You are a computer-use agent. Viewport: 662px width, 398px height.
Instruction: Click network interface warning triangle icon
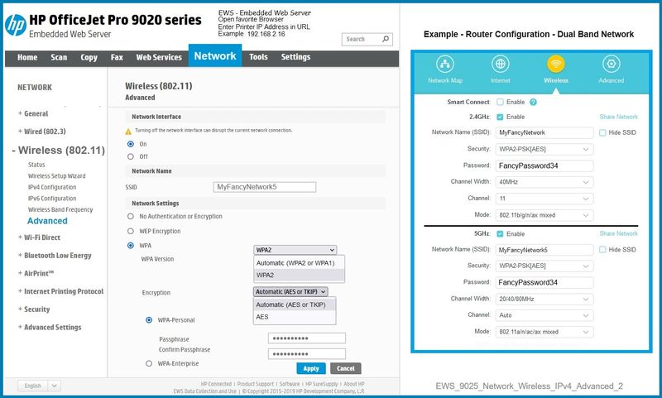click(128, 132)
